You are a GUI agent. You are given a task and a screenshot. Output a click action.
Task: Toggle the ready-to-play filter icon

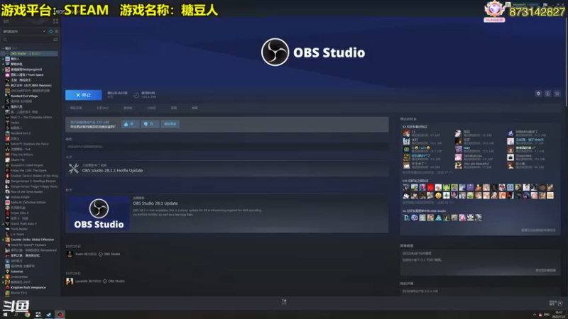click(x=57, y=31)
